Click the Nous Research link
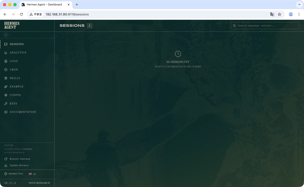 click(39, 183)
